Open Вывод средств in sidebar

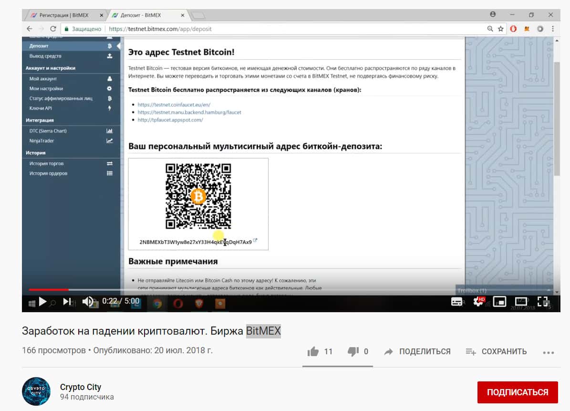point(71,56)
